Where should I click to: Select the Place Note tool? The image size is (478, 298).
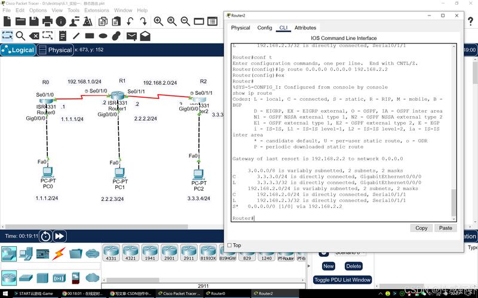(x=65, y=36)
